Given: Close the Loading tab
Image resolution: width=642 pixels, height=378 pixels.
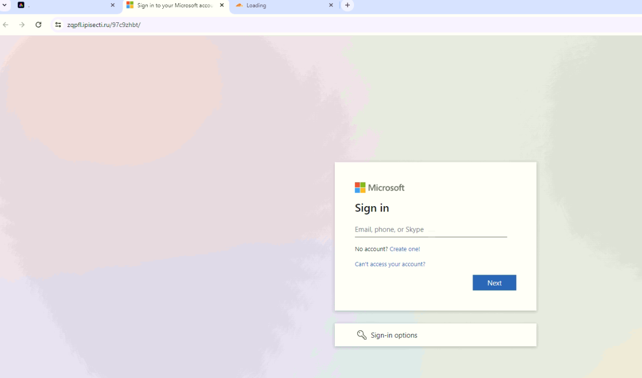Looking at the screenshot, I should click(x=331, y=5).
